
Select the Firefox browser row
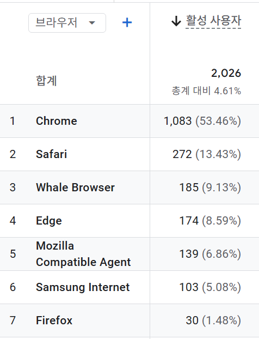129,320
